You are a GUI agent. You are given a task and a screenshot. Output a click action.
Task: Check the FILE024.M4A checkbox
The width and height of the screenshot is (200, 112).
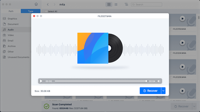coord(171,53)
